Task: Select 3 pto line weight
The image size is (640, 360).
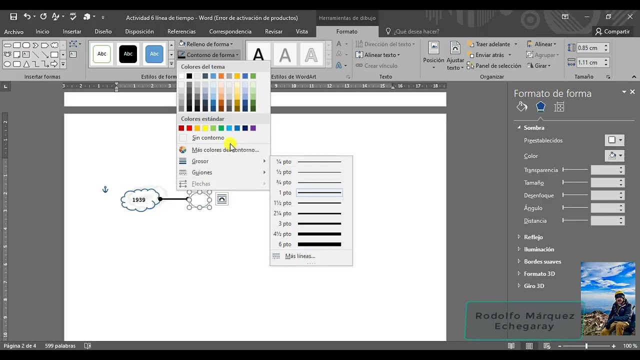Action: 311,223
